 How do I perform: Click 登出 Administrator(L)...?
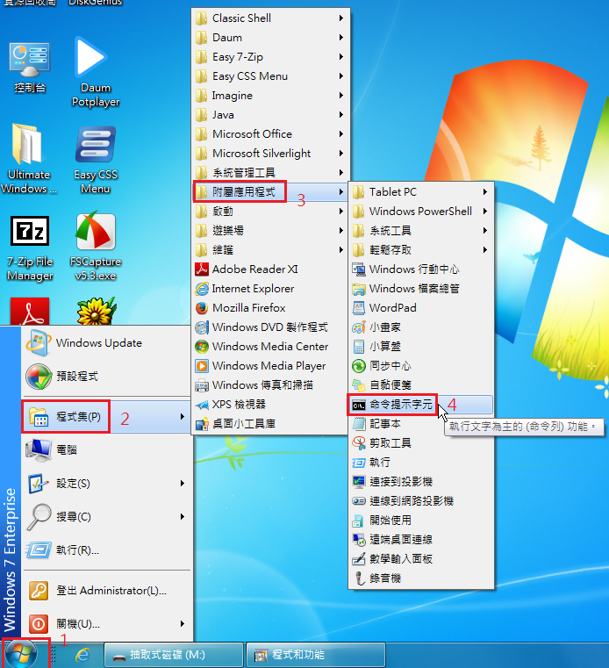coord(106,591)
